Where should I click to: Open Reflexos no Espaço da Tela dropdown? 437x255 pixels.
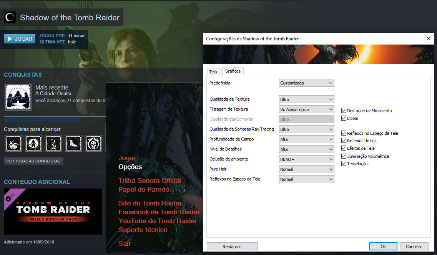pos(307,179)
